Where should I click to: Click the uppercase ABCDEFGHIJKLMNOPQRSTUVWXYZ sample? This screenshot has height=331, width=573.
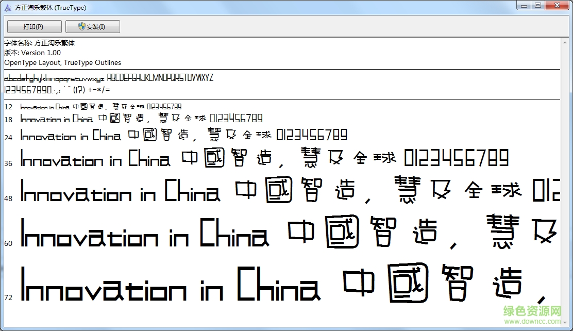160,77
